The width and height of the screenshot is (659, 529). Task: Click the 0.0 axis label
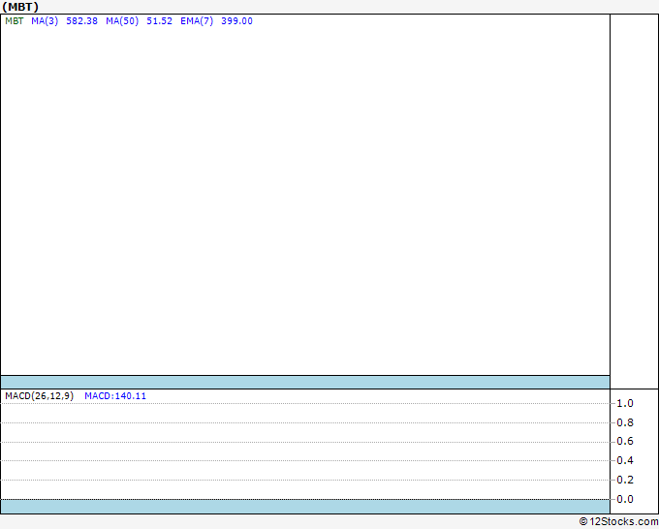pyautogui.click(x=624, y=499)
